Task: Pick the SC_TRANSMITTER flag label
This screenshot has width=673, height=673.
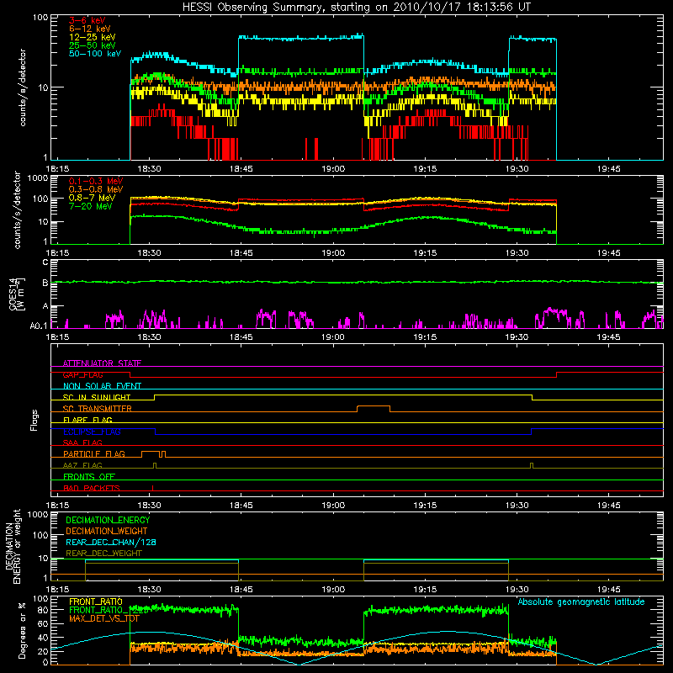Action: click(97, 409)
